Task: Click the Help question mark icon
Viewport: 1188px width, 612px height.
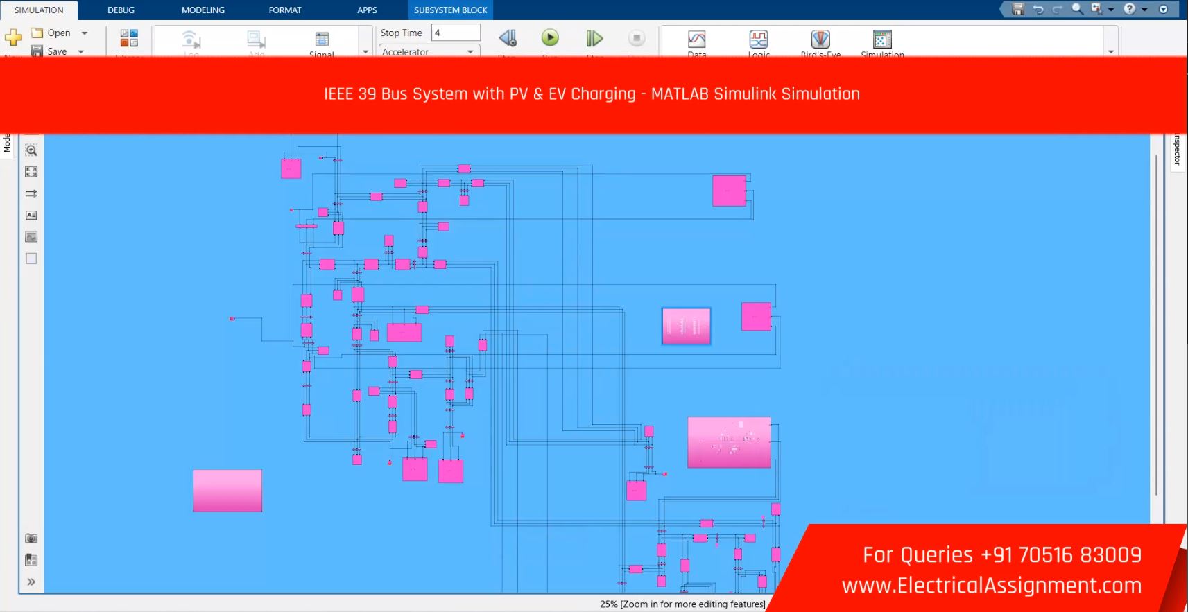Action: click(1130, 9)
